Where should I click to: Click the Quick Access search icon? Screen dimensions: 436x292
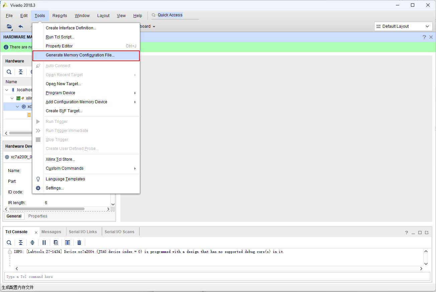click(154, 15)
